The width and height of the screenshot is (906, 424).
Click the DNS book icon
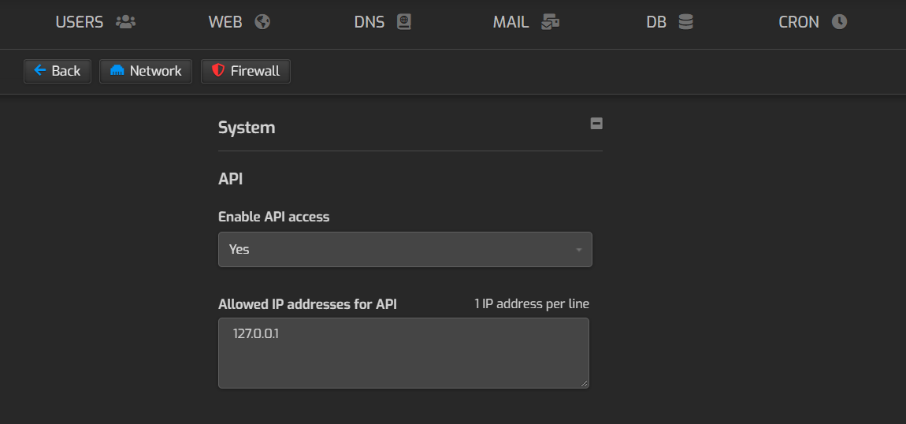[404, 22]
